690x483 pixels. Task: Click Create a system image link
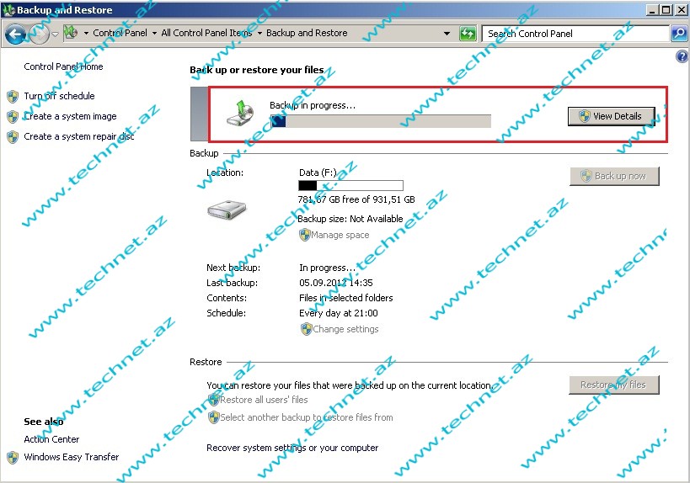(x=70, y=116)
